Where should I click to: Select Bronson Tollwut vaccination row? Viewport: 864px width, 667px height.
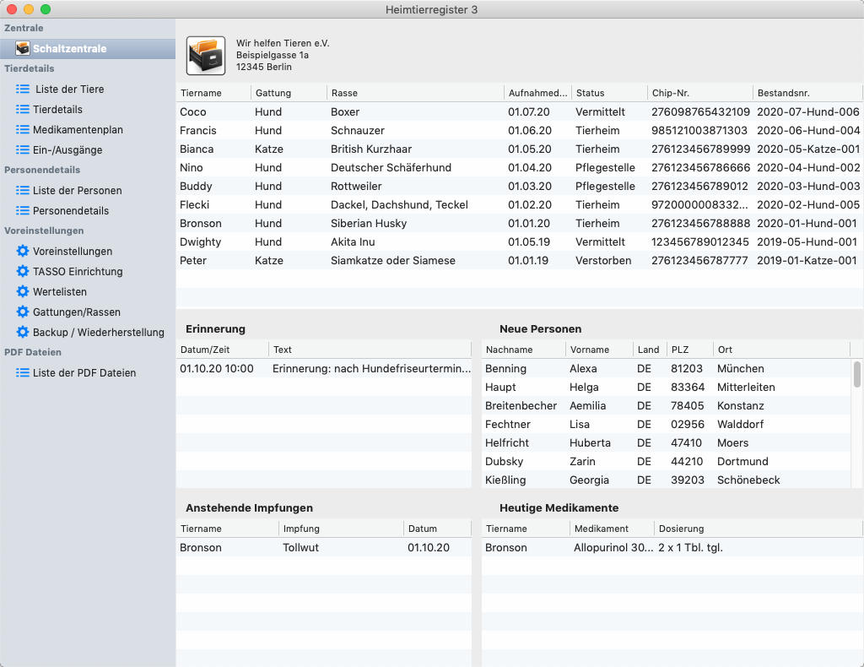point(324,547)
